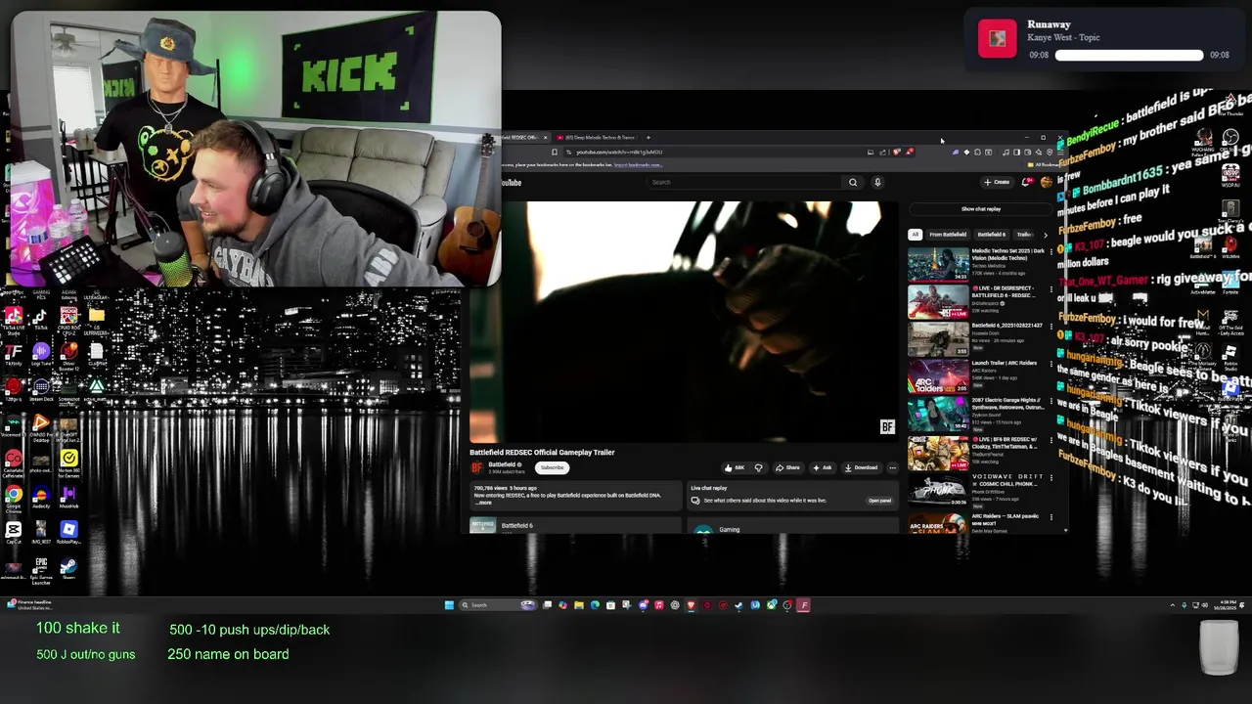This screenshot has height=704, width=1252.
Task: Open the Battlefield channel avatar
Action: coord(477,467)
